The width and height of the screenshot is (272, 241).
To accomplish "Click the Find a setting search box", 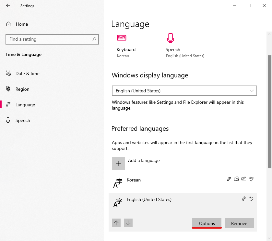I will [x=52, y=39].
